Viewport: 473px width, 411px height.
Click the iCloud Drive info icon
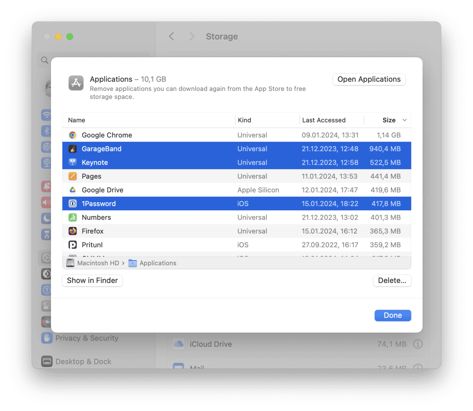(x=418, y=344)
